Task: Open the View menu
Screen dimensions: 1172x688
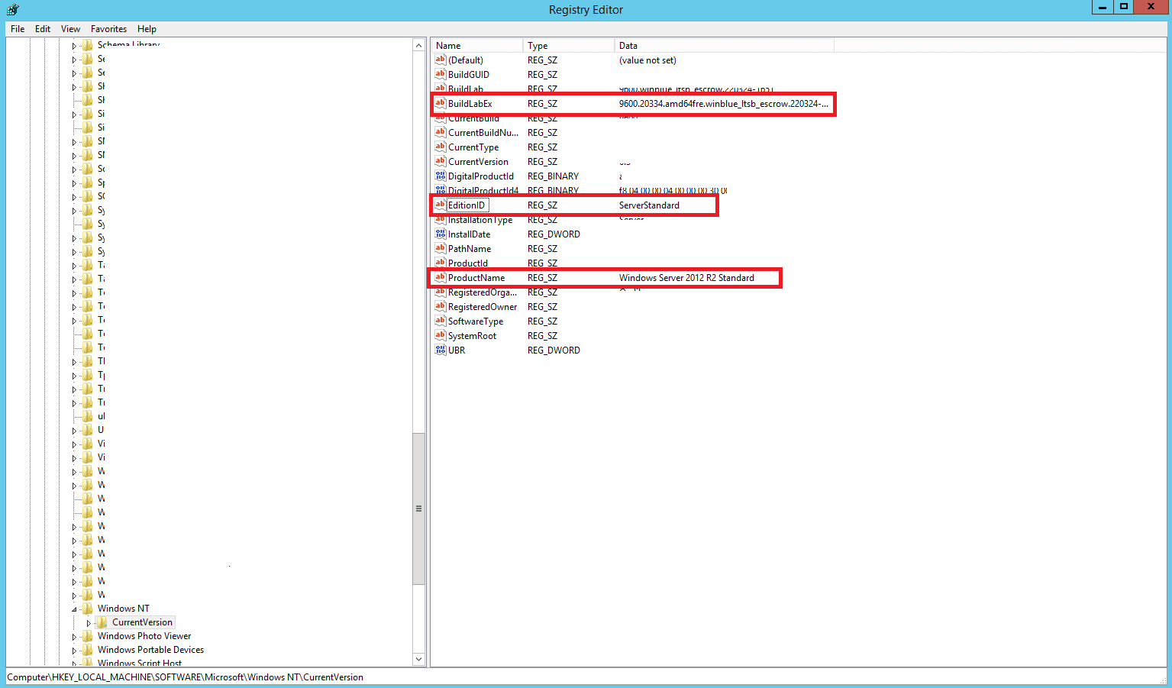Action: coord(70,29)
